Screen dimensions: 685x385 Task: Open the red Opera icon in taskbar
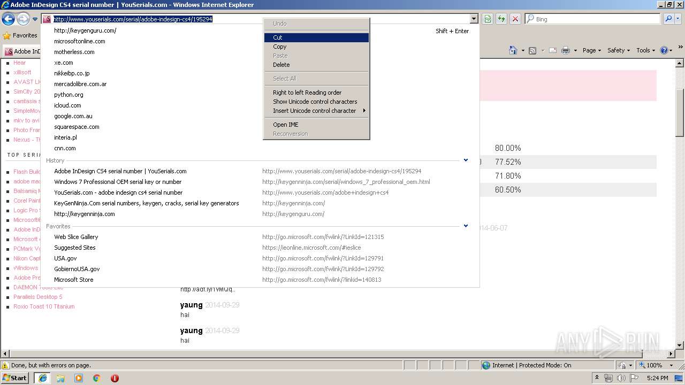click(115, 378)
